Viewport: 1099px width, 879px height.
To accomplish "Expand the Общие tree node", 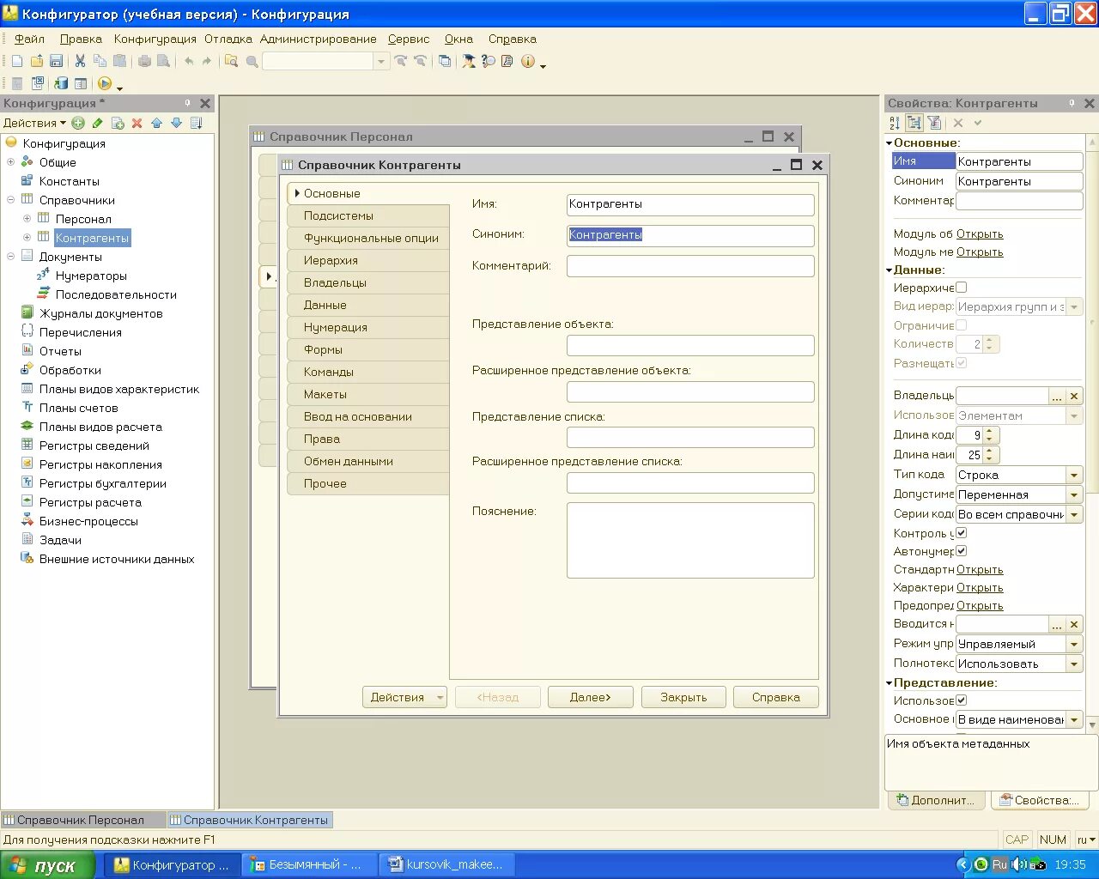I will pos(10,162).
